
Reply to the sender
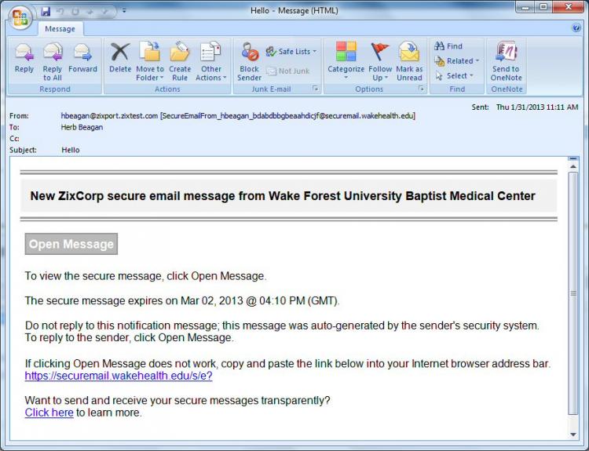pos(24,59)
